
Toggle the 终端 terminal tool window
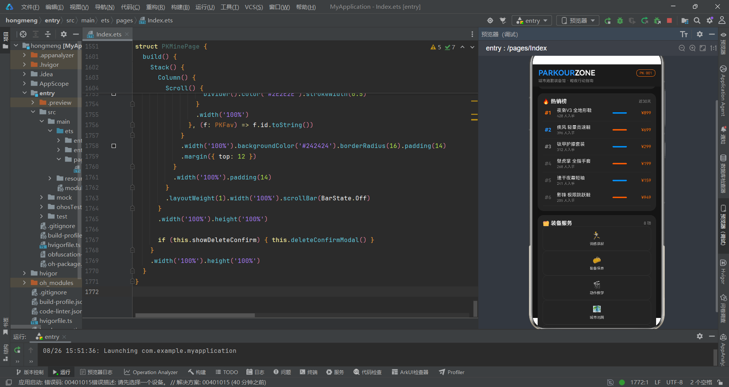coord(308,372)
